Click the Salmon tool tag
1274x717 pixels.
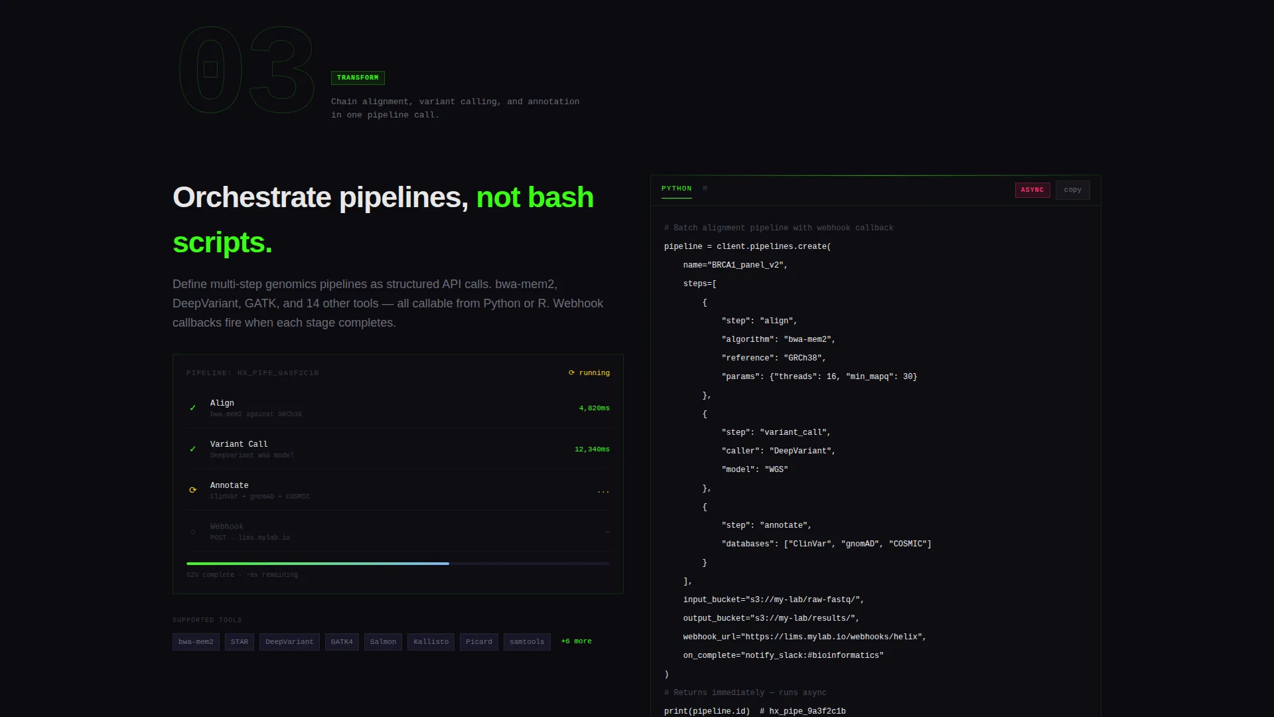[x=383, y=642]
